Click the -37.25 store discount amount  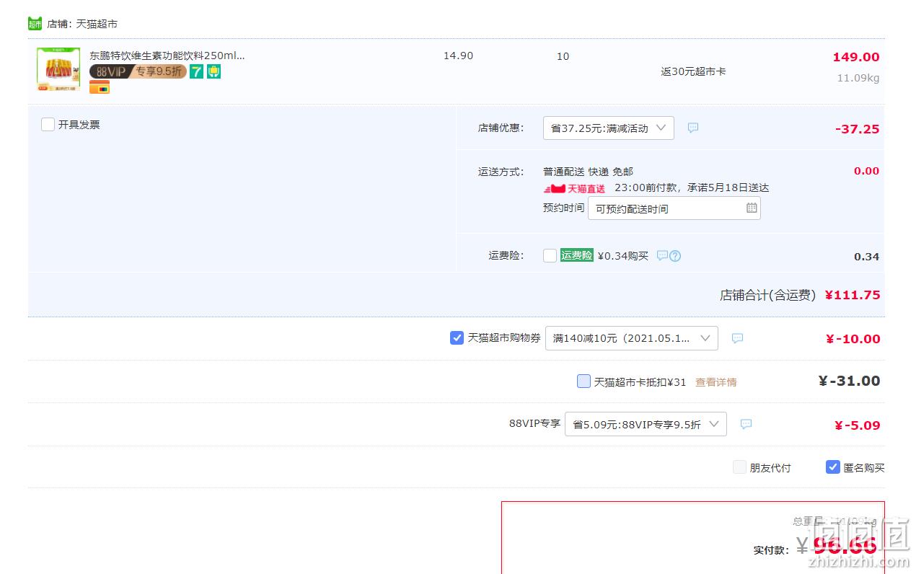tap(858, 129)
